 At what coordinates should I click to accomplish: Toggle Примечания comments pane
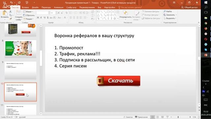[x=141, y=117]
